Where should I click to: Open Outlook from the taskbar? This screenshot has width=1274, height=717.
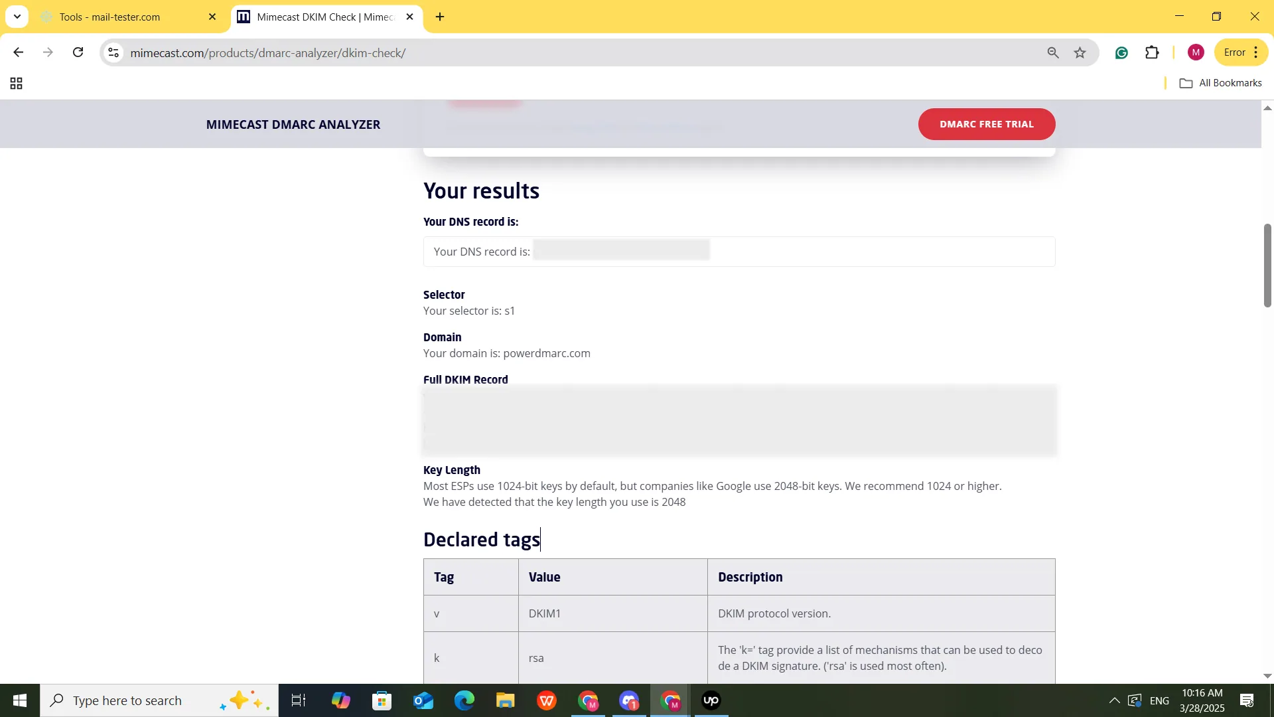point(423,700)
